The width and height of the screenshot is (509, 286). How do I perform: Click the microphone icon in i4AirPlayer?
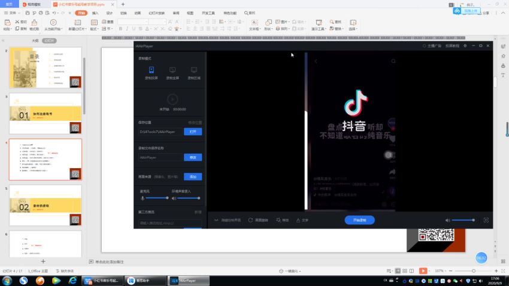point(142,198)
